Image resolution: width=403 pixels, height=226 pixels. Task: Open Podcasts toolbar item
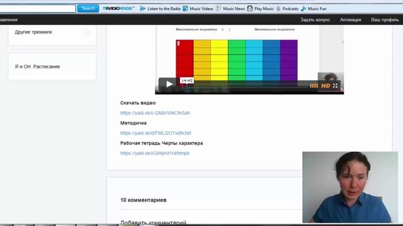(287, 8)
